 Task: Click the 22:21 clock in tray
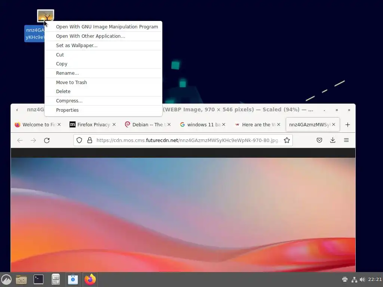click(375, 280)
